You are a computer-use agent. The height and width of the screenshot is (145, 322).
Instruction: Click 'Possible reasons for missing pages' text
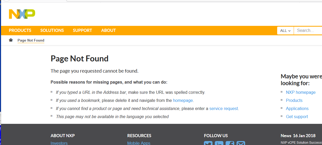(109, 82)
